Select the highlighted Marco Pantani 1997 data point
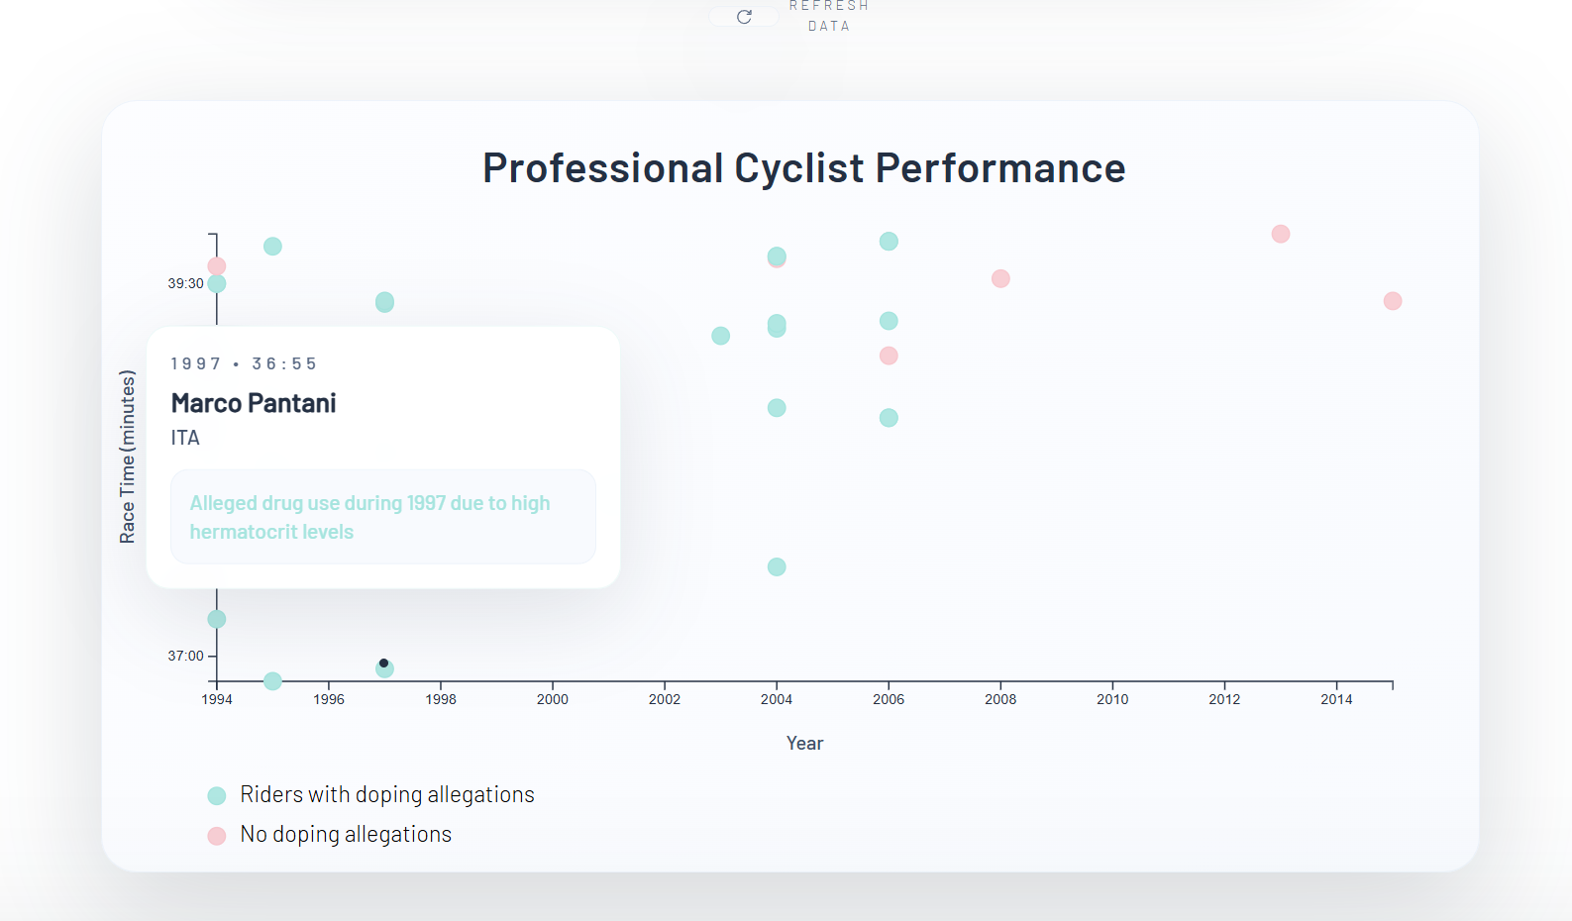Image resolution: width=1572 pixels, height=921 pixels. 384,668
